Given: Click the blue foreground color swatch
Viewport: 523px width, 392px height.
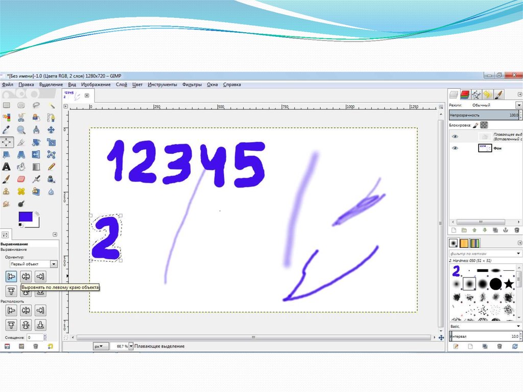Looking at the screenshot, I should [x=26, y=217].
